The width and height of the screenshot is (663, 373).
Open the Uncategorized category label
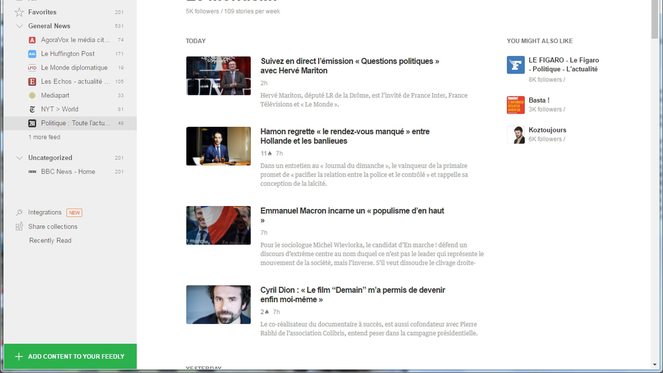(x=50, y=158)
